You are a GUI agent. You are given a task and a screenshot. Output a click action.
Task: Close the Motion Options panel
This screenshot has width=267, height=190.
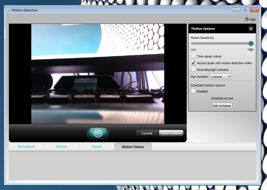point(251,29)
